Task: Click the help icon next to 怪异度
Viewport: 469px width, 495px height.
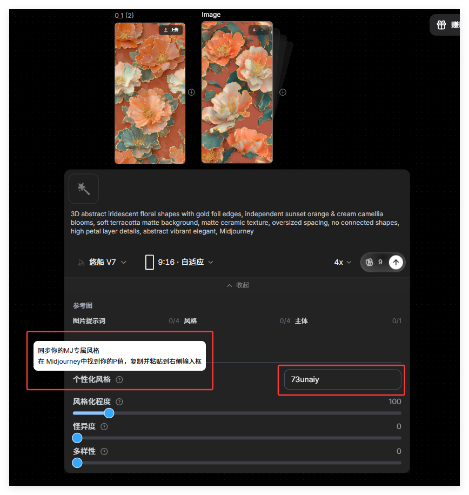Action: 104,426
